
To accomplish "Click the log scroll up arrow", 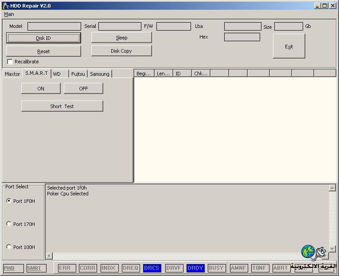I will pyautogui.click(x=332, y=188).
